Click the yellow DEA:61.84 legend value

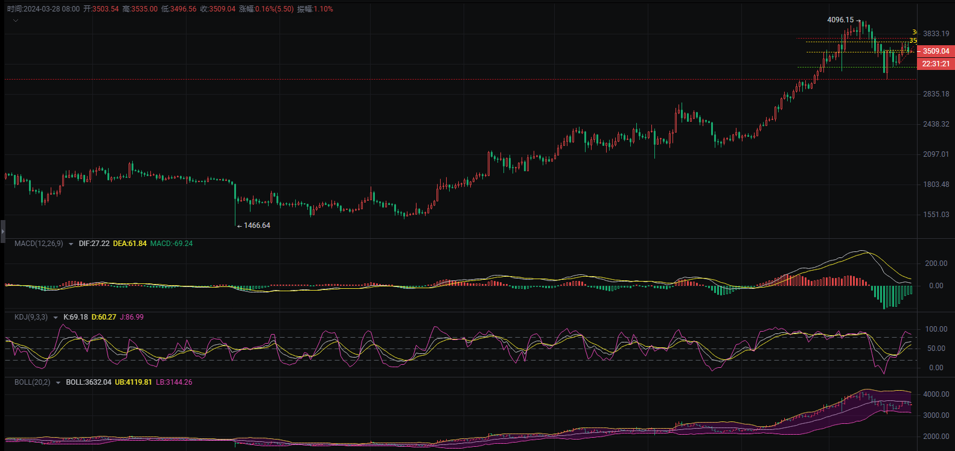[130, 244]
